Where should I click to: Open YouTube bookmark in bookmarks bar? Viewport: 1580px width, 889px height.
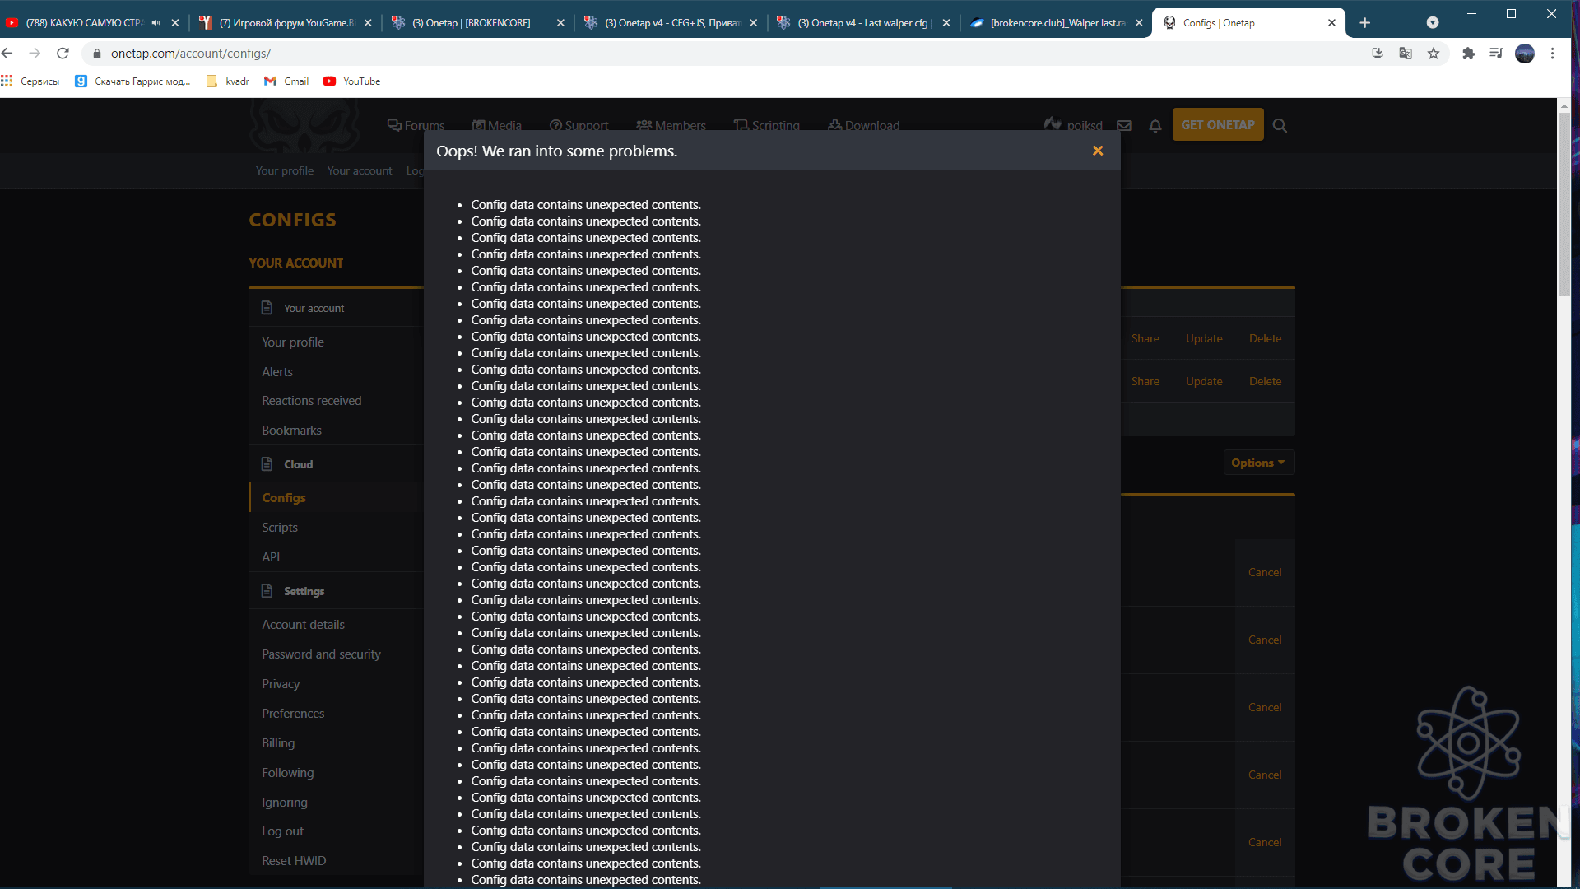(352, 81)
